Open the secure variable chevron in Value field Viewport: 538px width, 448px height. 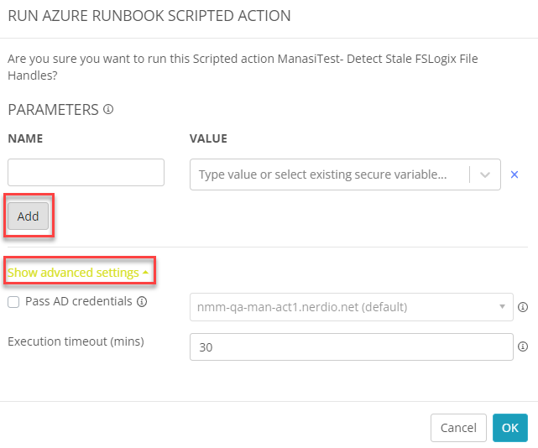coord(485,175)
